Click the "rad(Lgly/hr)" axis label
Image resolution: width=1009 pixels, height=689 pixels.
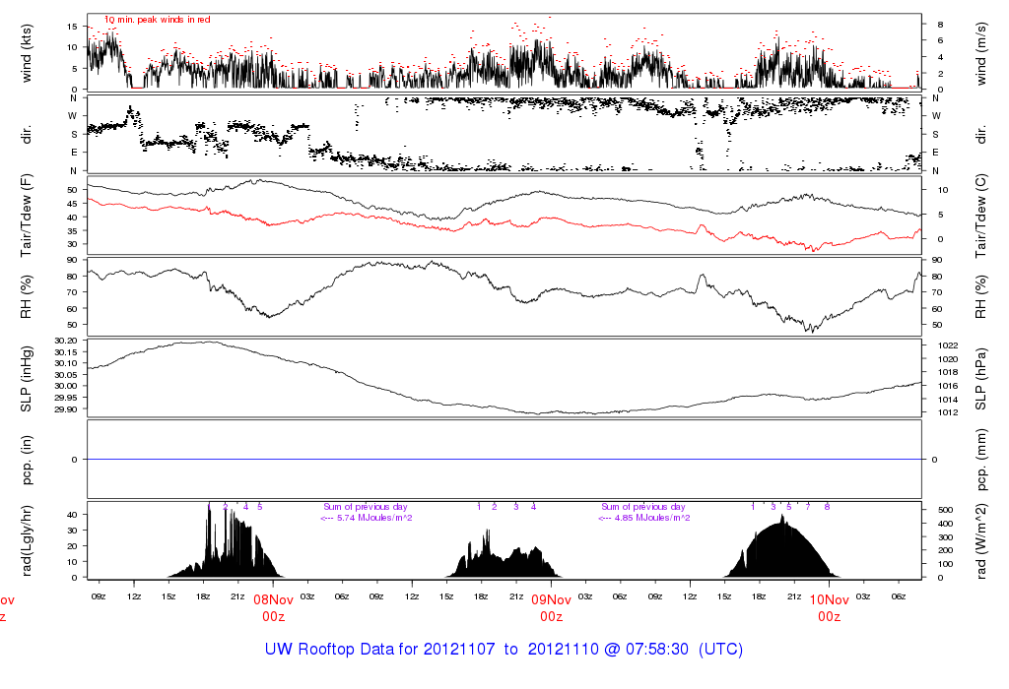27,540
